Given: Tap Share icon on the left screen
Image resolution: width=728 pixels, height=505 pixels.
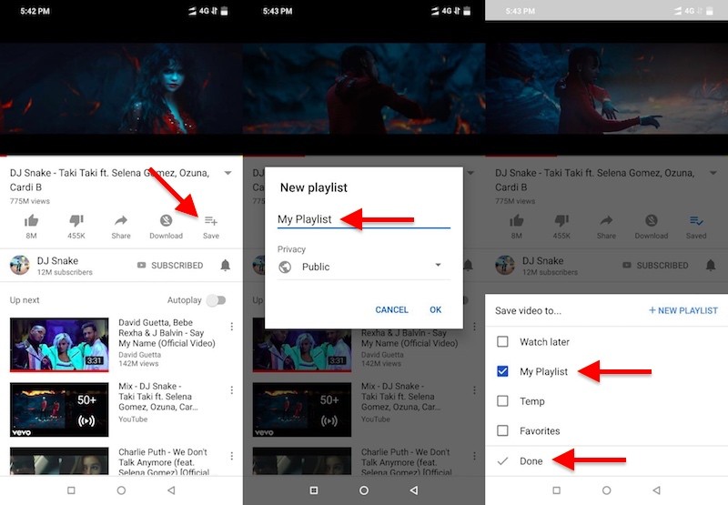Looking at the screenshot, I should tap(121, 220).
